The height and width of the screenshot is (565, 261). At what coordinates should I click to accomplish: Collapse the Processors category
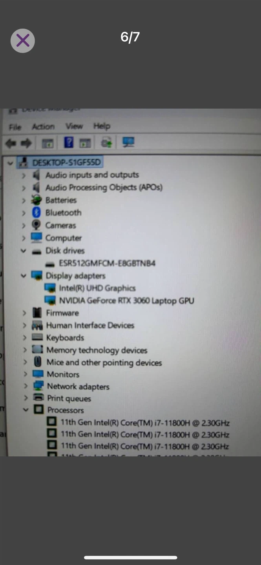26,410
